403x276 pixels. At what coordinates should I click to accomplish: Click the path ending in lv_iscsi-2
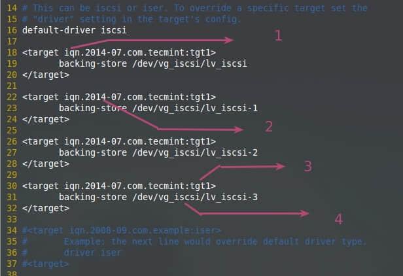coord(194,152)
